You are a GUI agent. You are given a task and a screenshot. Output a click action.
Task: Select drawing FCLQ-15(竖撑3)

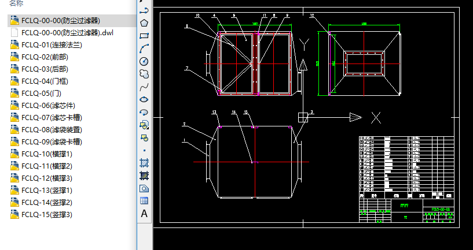point(46,214)
